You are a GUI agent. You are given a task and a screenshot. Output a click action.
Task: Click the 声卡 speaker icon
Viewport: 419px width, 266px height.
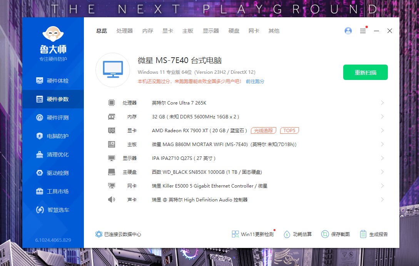(112, 199)
